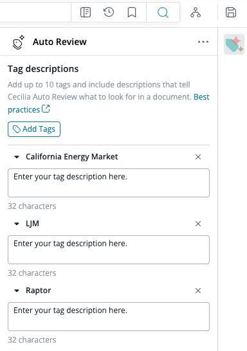Click the Raptor tag description field

[x=109, y=316]
